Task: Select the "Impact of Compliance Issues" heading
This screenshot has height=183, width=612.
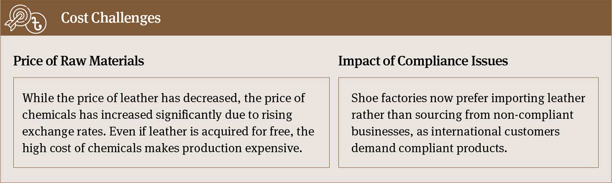Action: 423,61
